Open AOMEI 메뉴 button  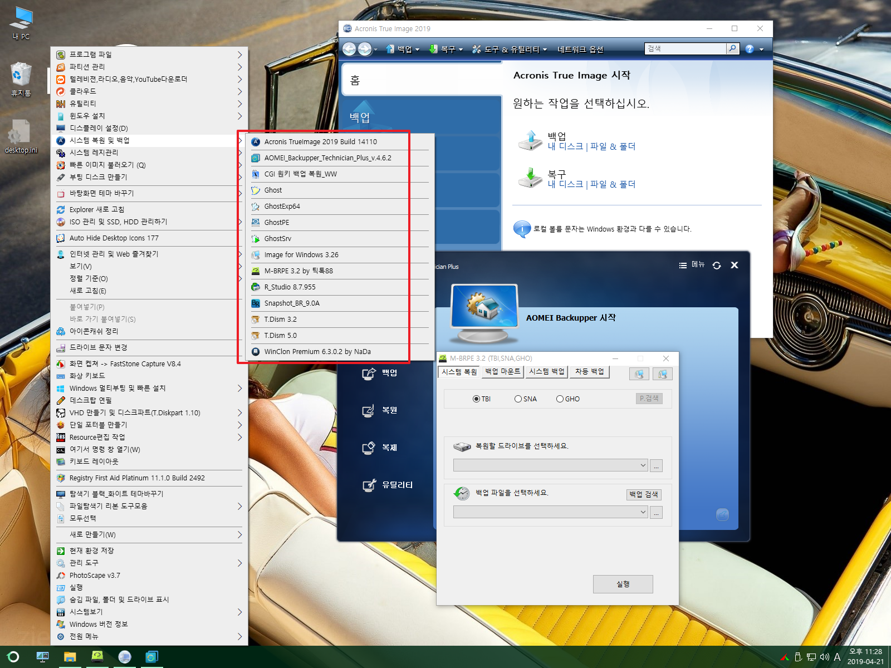point(692,265)
